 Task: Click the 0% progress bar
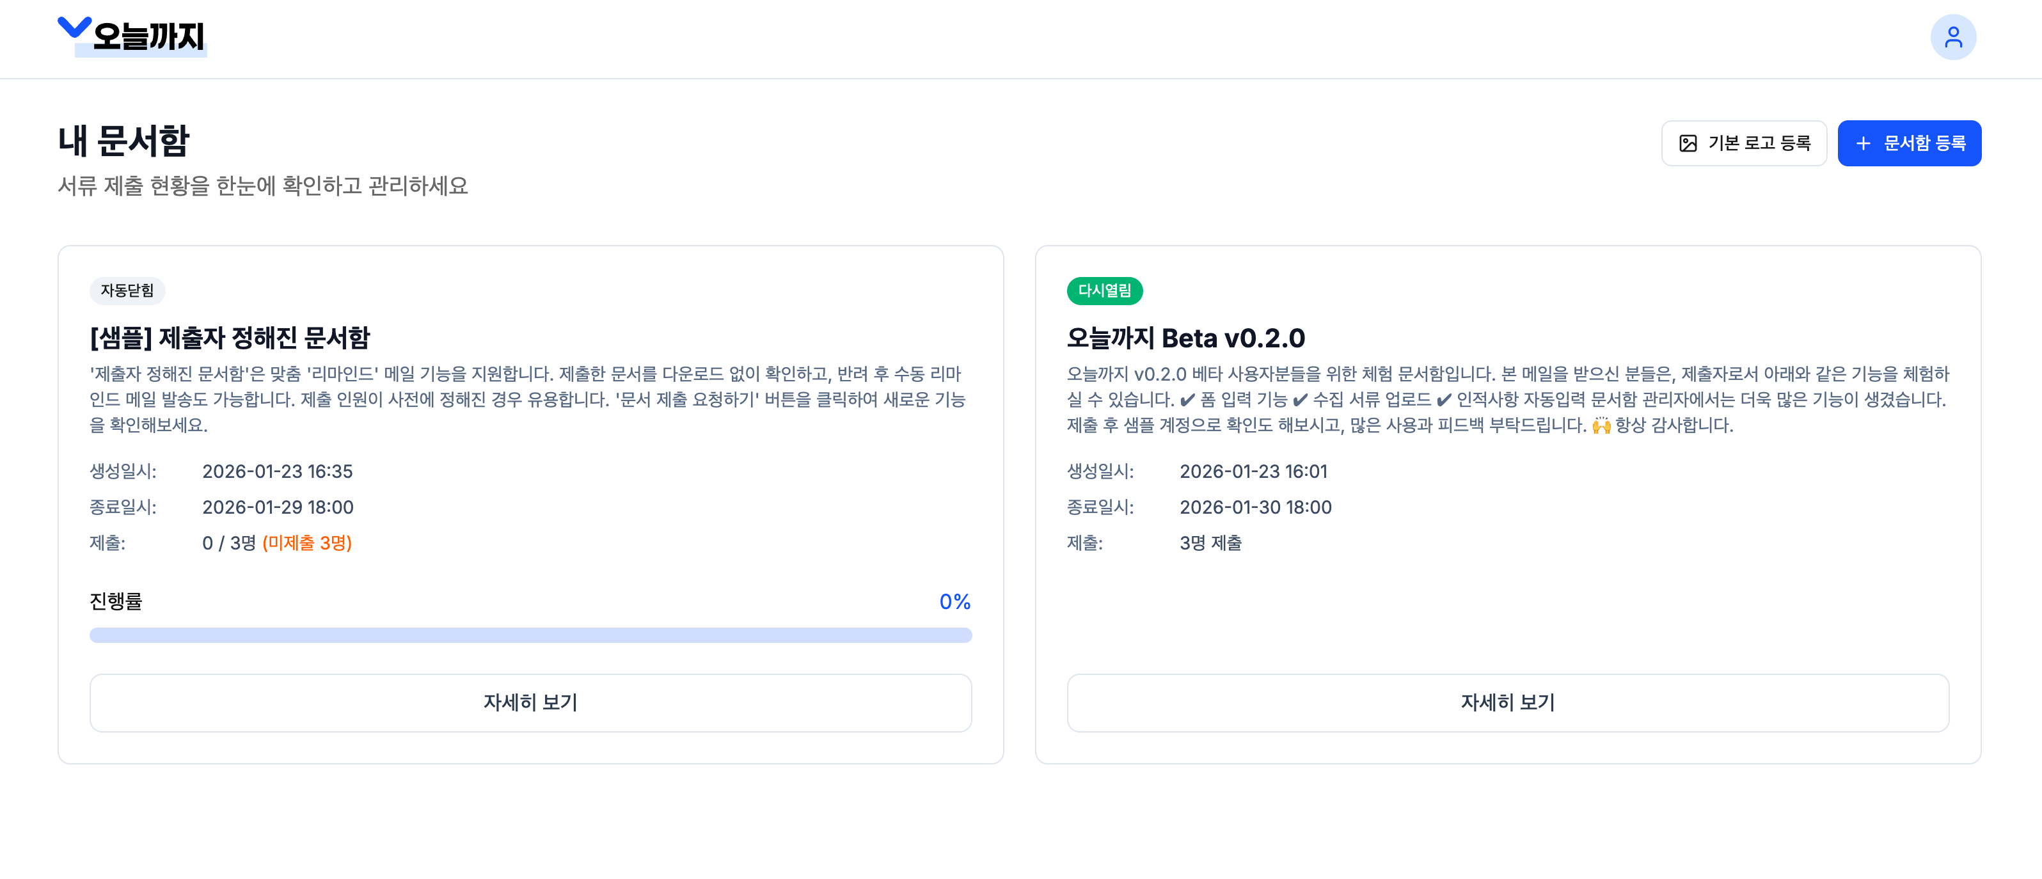point(530,634)
